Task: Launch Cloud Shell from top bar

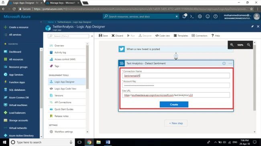Action: pyautogui.click(x=192, y=16)
